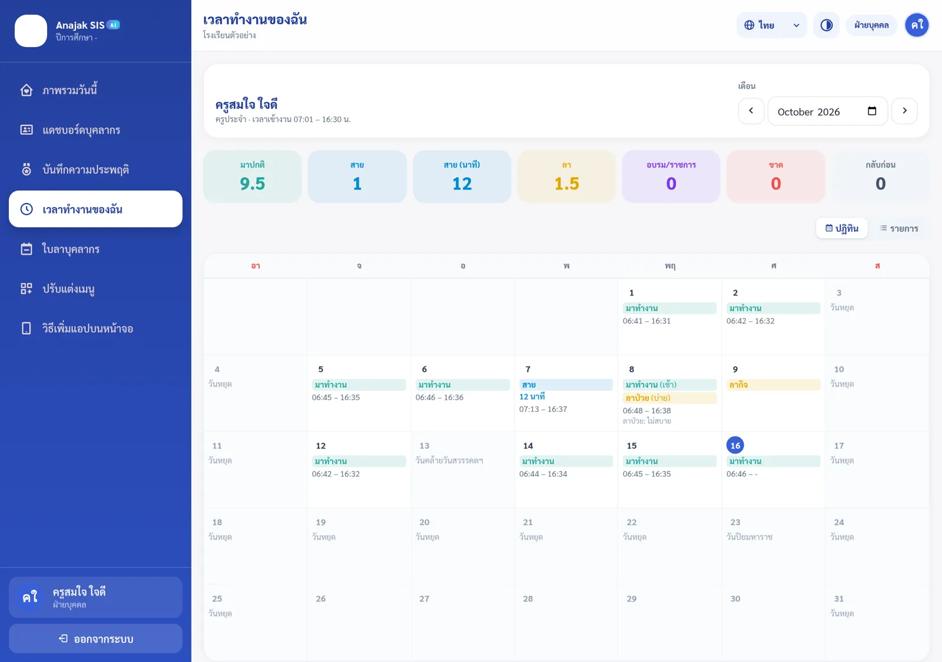Click the ขาด 0 summary card

776,177
